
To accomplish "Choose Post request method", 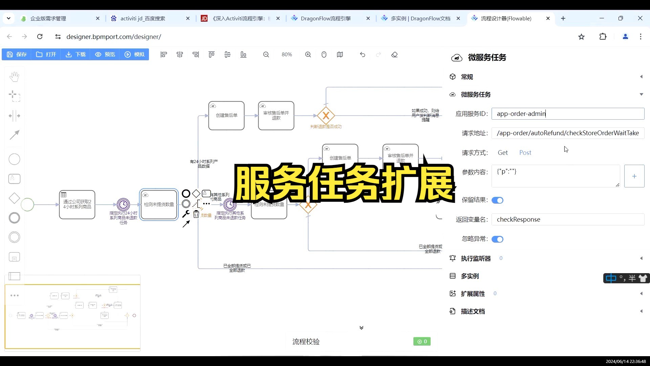I will (x=525, y=152).
